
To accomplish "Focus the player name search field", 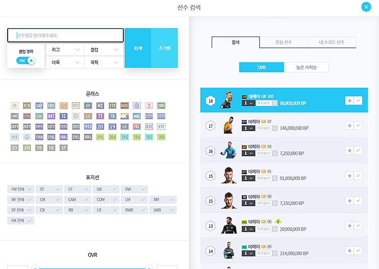I will 66,35.
